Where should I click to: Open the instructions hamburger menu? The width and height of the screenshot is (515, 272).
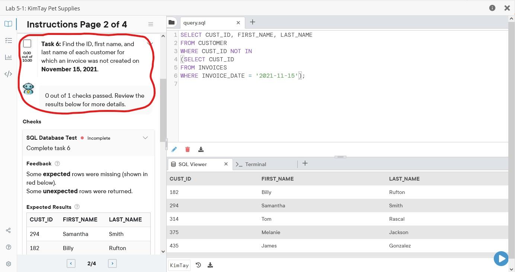[150, 24]
